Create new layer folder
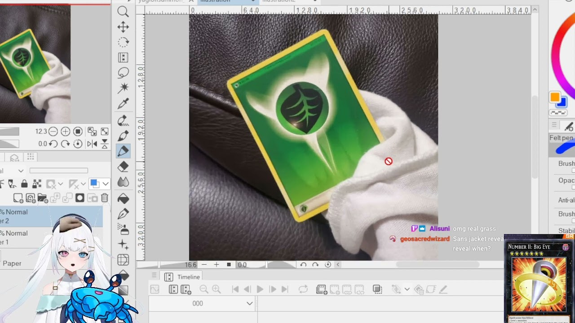Viewport: 575px width, 323px height. (x=43, y=198)
